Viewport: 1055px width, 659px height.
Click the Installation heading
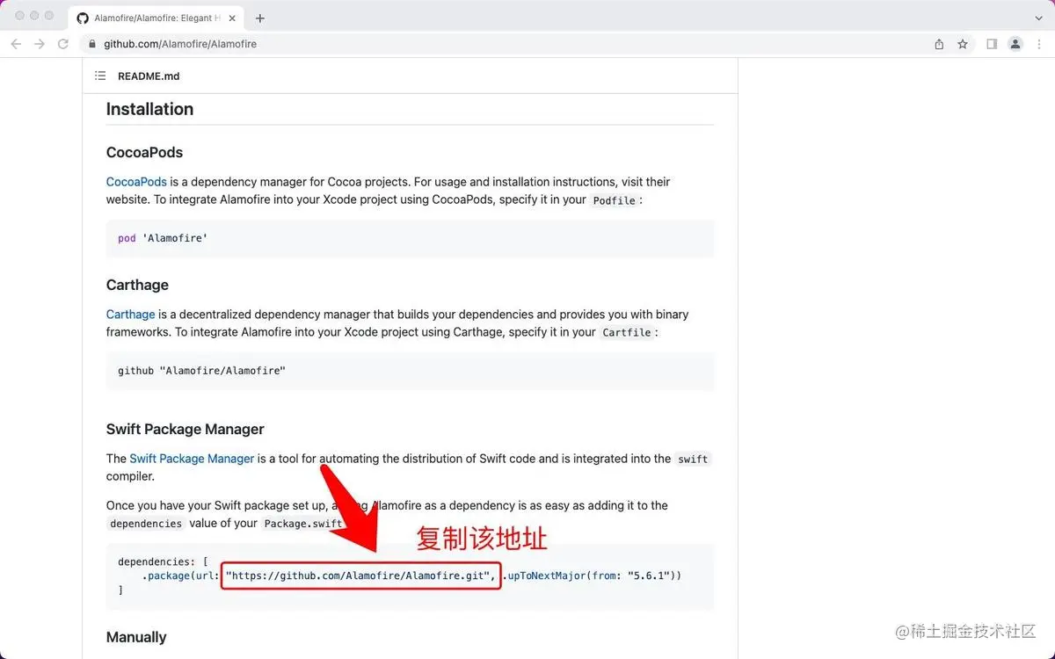[x=149, y=109]
